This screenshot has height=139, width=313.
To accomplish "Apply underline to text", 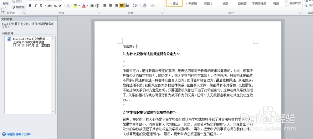I will tap(41, 6).
